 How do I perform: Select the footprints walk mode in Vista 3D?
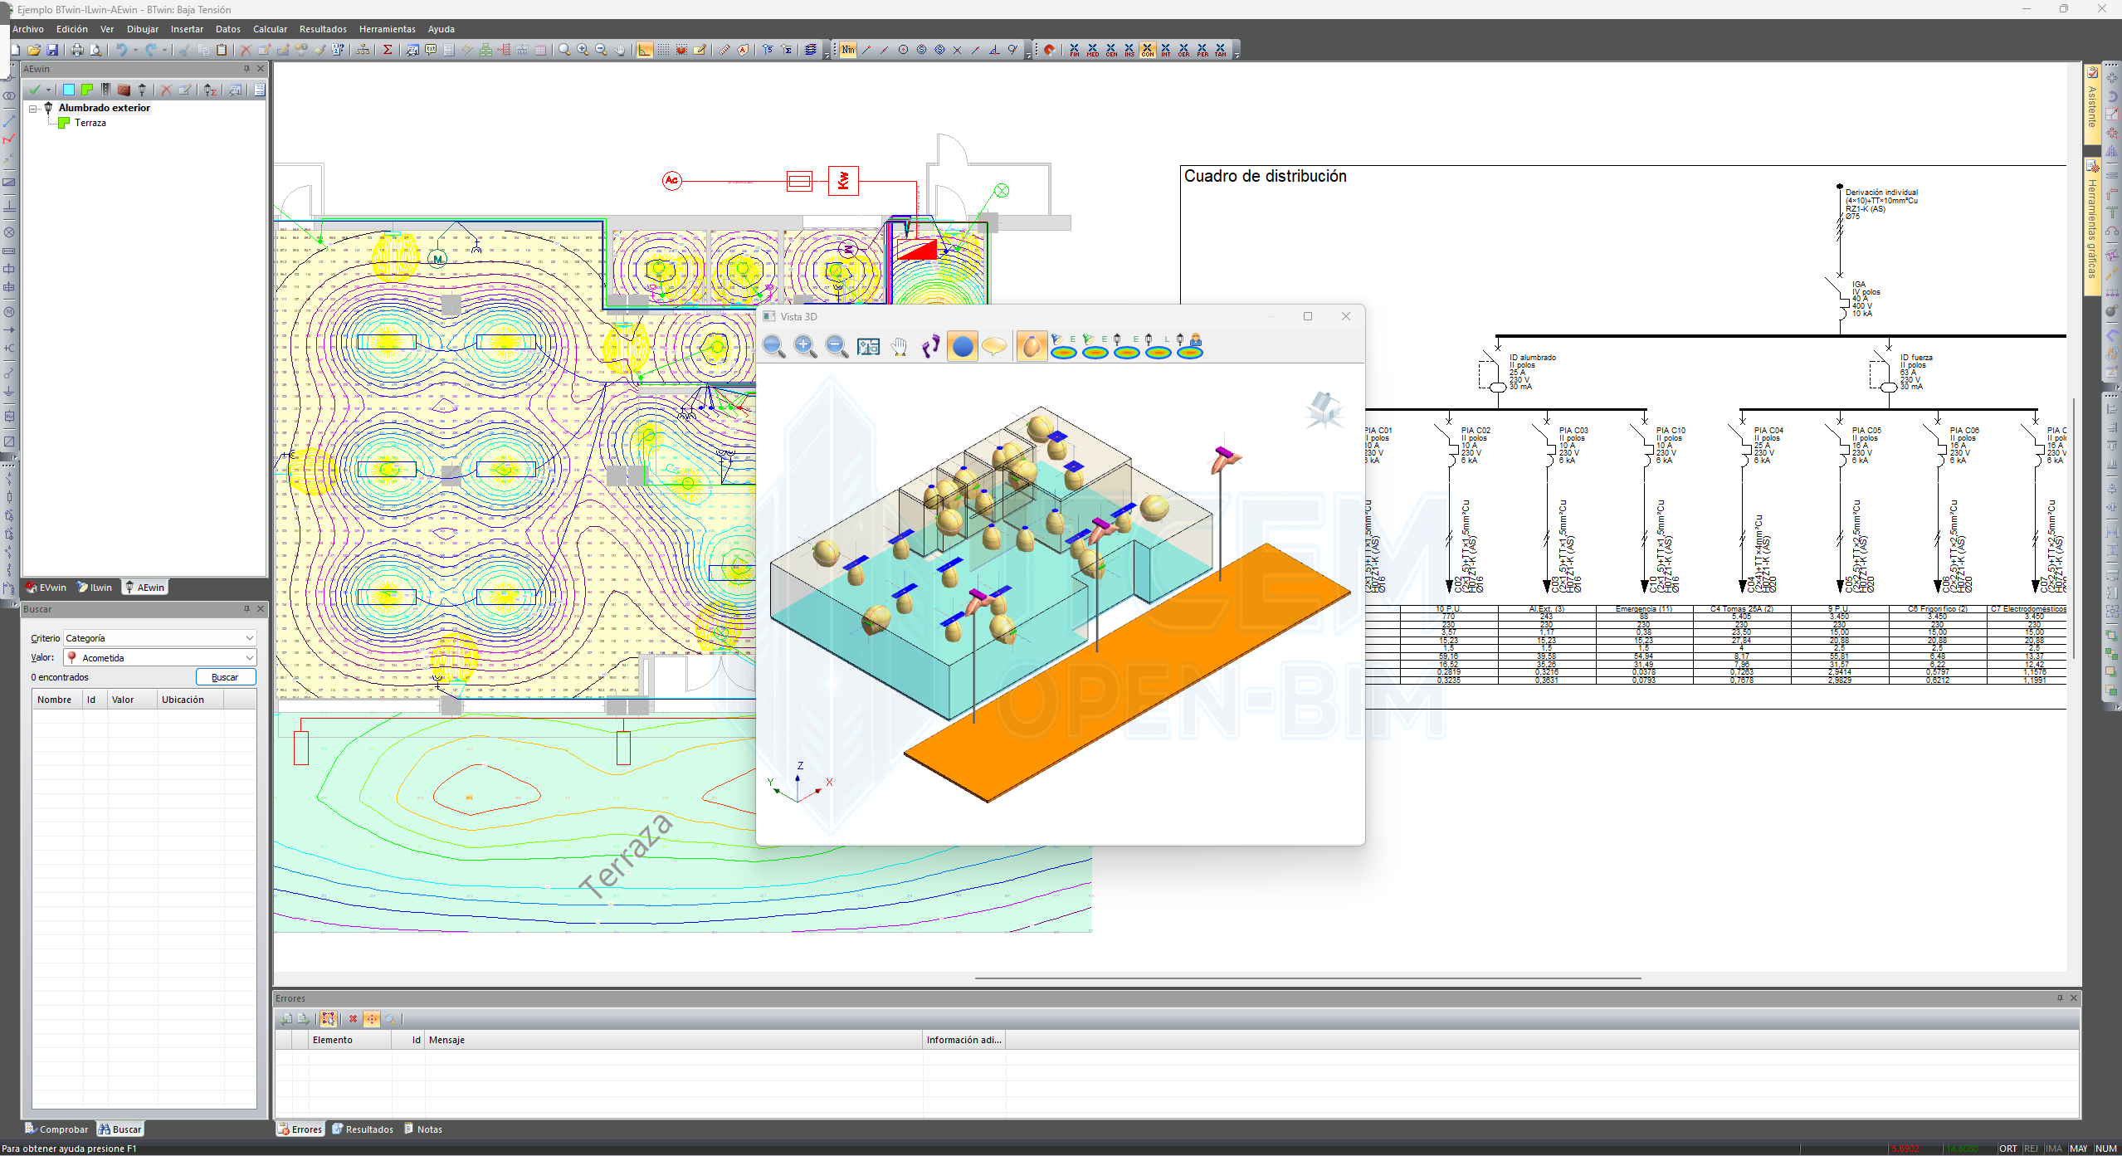pyautogui.click(x=930, y=346)
